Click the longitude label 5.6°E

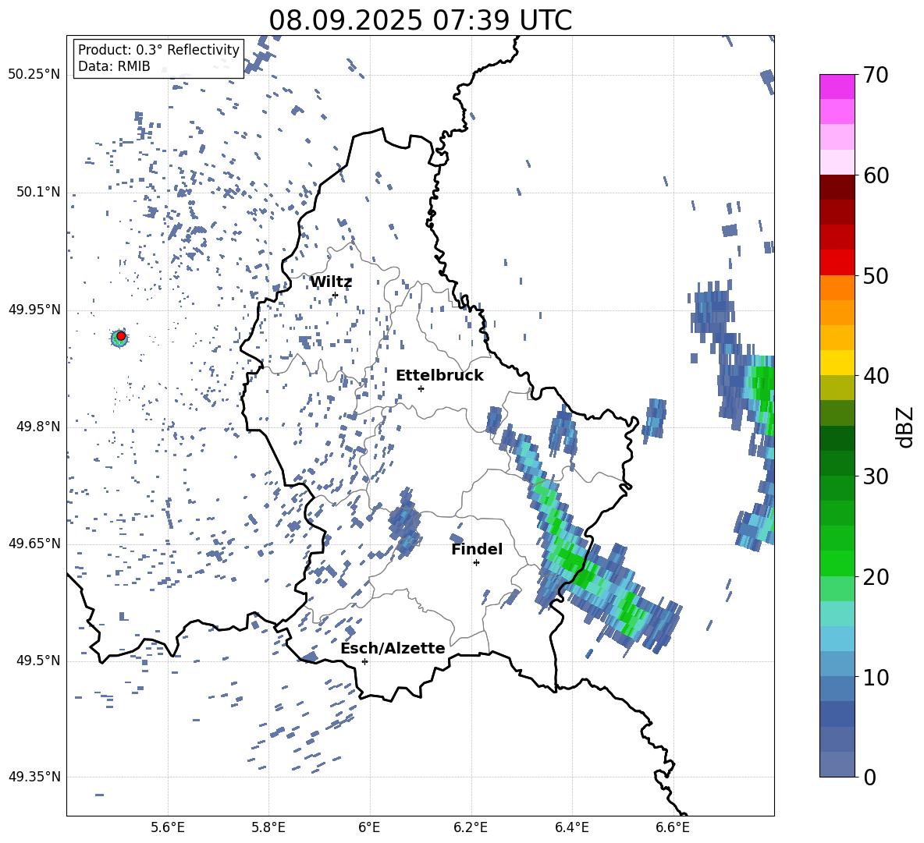168,827
